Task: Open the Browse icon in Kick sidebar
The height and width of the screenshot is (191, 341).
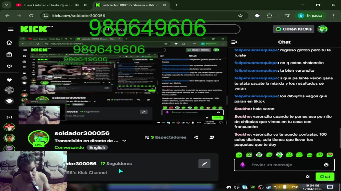Action: tap(9, 54)
